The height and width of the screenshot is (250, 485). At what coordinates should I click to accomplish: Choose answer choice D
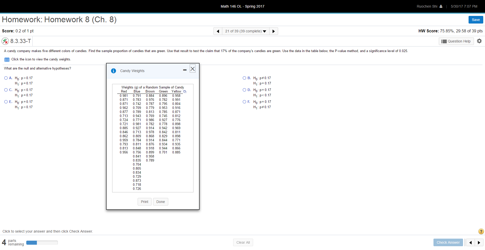point(244,90)
